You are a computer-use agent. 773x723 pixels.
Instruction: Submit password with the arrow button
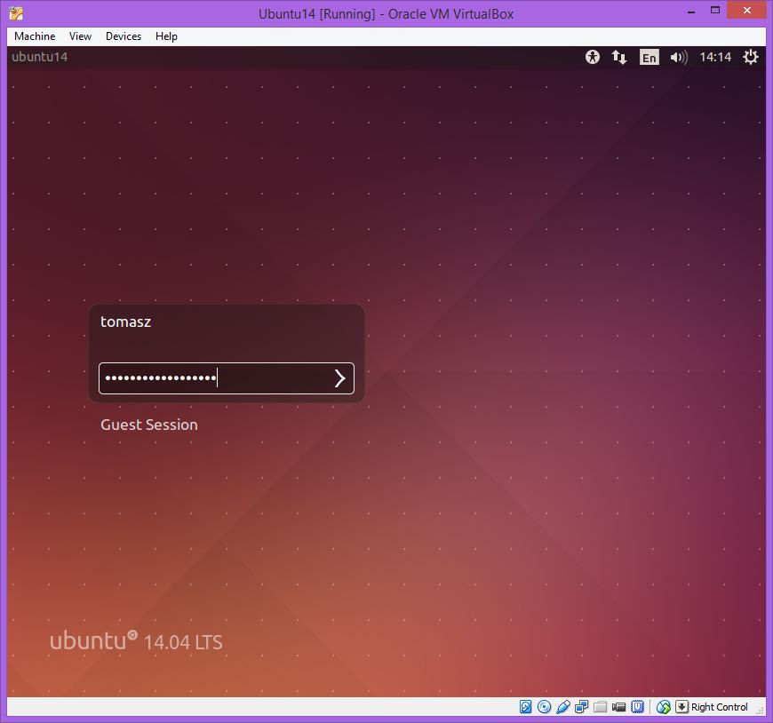(x=339, y=378)
